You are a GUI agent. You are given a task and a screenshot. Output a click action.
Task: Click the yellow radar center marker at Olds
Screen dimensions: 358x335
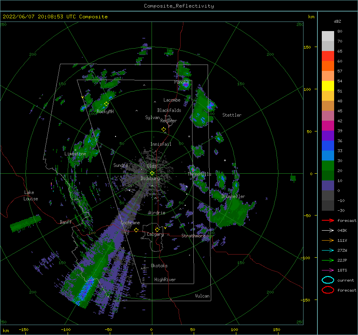152,173
